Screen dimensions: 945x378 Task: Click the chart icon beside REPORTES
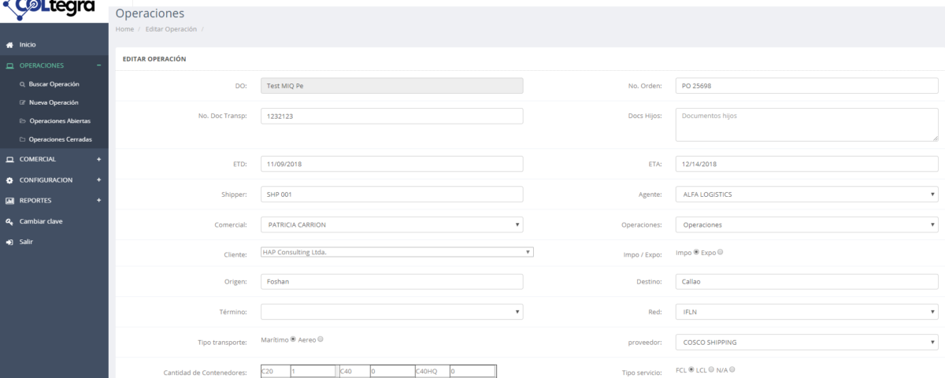(9, 201)
